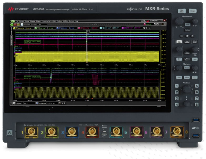The height and width of the screenshot is (159, 206).
Task: Click the undo/redo icon in toolbar
Action: pos(156,24)
